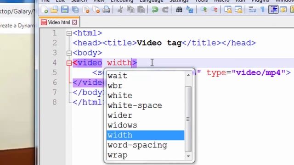The height and width of the screenshot is (165, 294).
Task: Click the <body> tag on line 3
Action: [87, 53]
